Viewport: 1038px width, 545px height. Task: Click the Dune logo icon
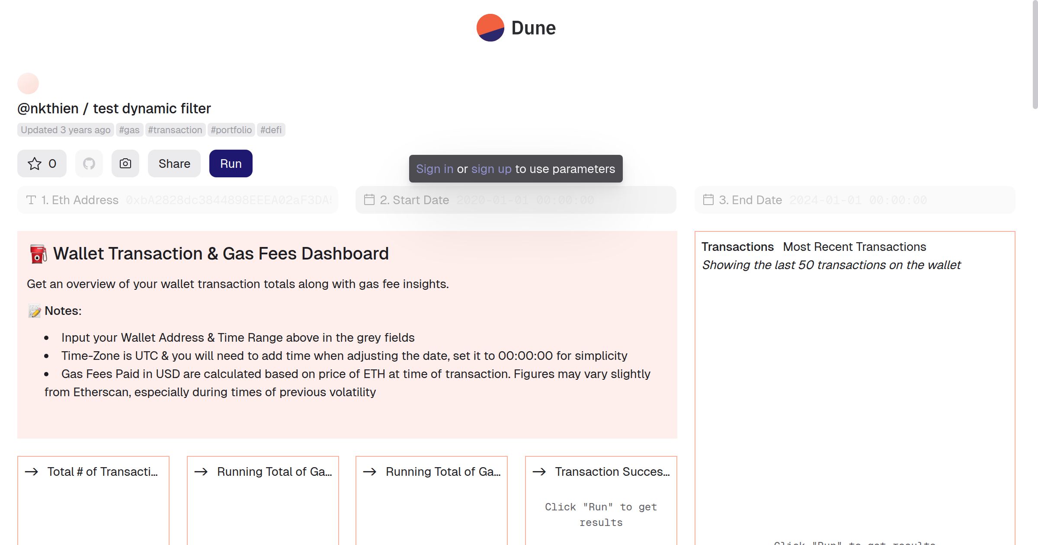(490, 28)
